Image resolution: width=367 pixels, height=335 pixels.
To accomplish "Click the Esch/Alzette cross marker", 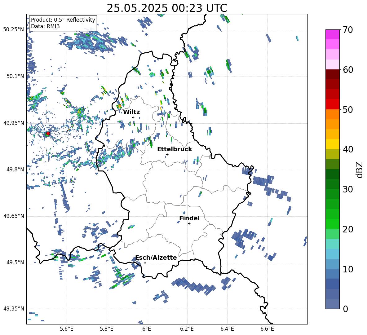I will point(145,263).
